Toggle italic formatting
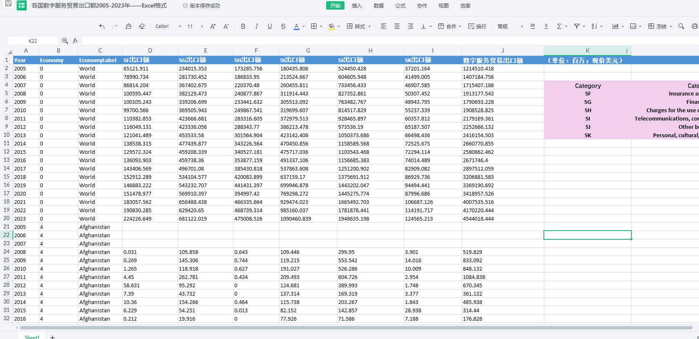This screenshot has width=699, height=339. point(256,26)
